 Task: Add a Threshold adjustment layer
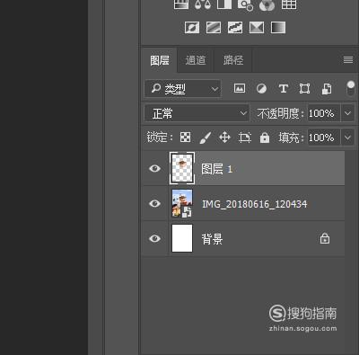(235, 28)
